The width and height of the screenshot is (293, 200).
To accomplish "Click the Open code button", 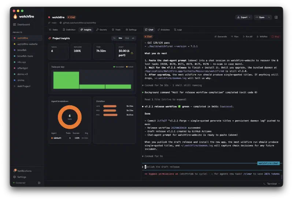I will coord(260,17).
